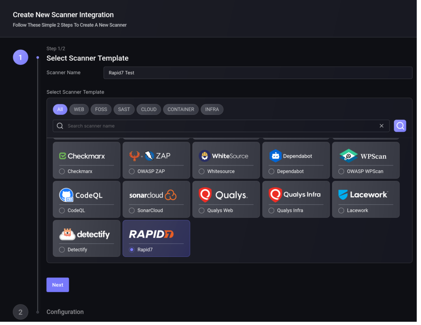The width and height of the screenshot is (421, 325).
Task: Filter templates by SAST
Action: click(x=124, y=109)
